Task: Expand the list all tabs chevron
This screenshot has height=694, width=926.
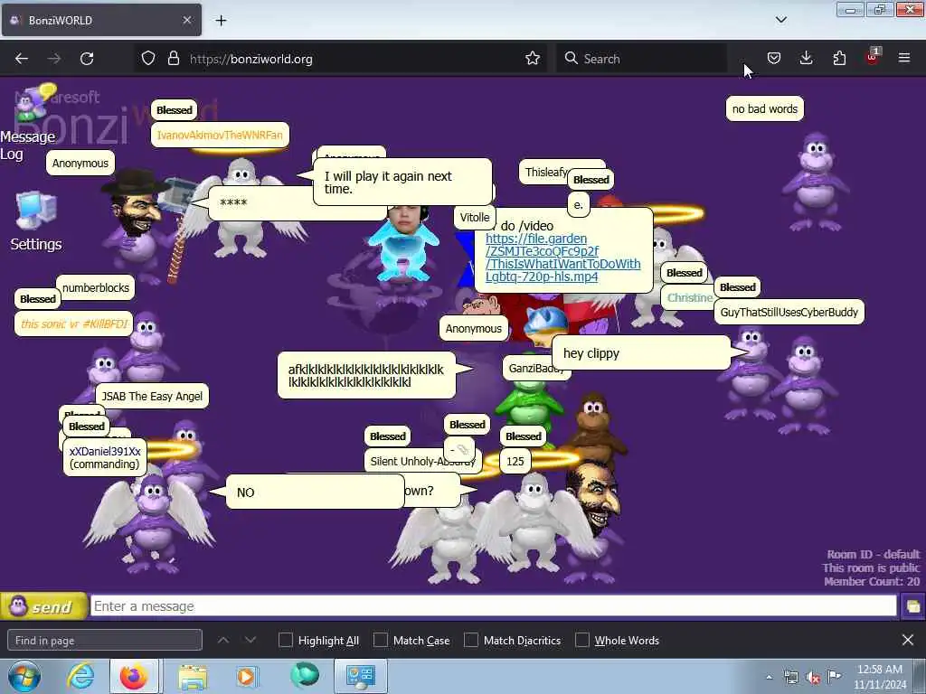Action: coord(781,20)
